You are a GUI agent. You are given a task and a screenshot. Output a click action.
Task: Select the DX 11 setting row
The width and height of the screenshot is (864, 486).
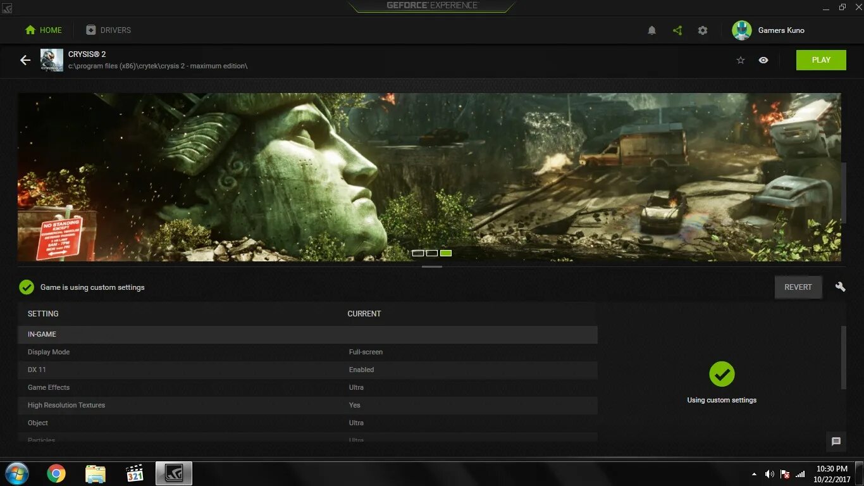pyautogui.click(x=307, y=370)
